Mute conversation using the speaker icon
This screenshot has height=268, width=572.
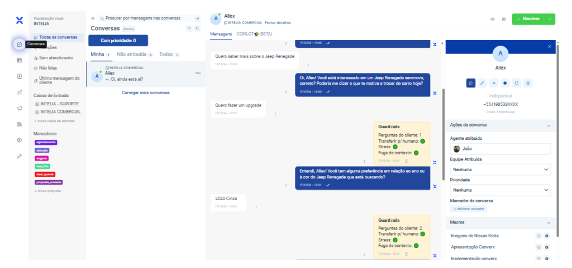click(492, 19)
